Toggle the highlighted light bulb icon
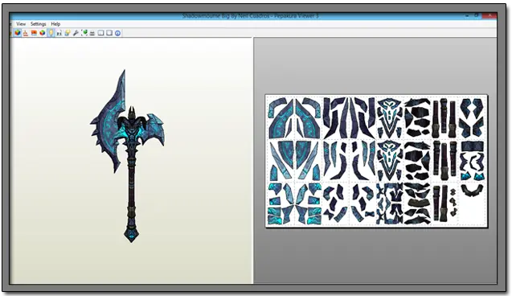Screen dimensions: 512x296 pyautogui.click(x=51, y=33)
